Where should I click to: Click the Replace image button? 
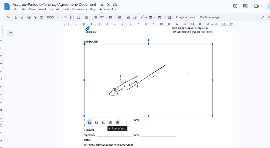[x=210, y=17]
